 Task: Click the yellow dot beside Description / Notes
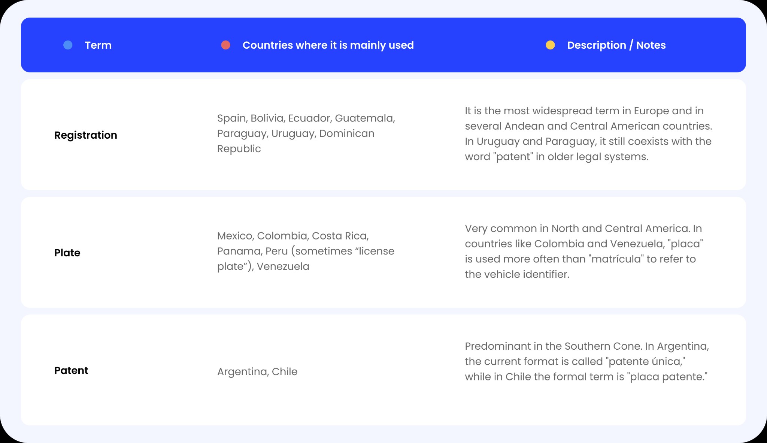[550, 45]
